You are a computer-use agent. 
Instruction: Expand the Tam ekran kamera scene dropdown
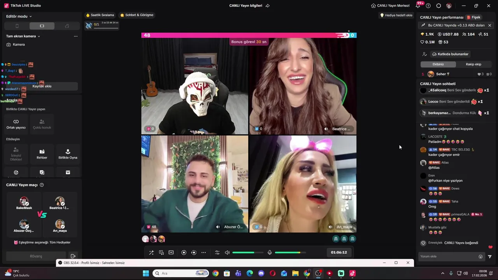[23, 36]
